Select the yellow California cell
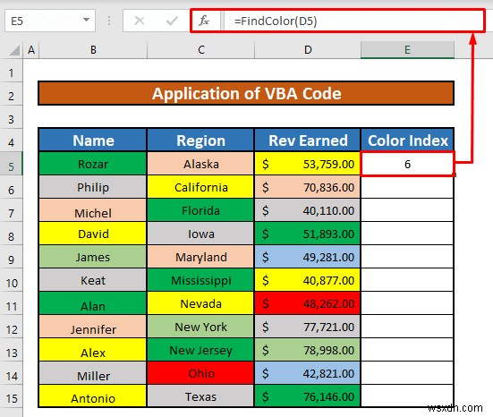Viewport: 493px width, 417px height. click(x=200, y=187)
